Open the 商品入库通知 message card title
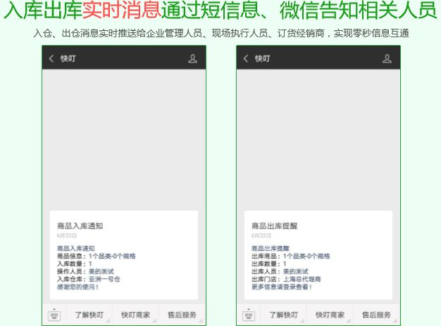This screenshot has width=441, height=326. pos(80,226)
